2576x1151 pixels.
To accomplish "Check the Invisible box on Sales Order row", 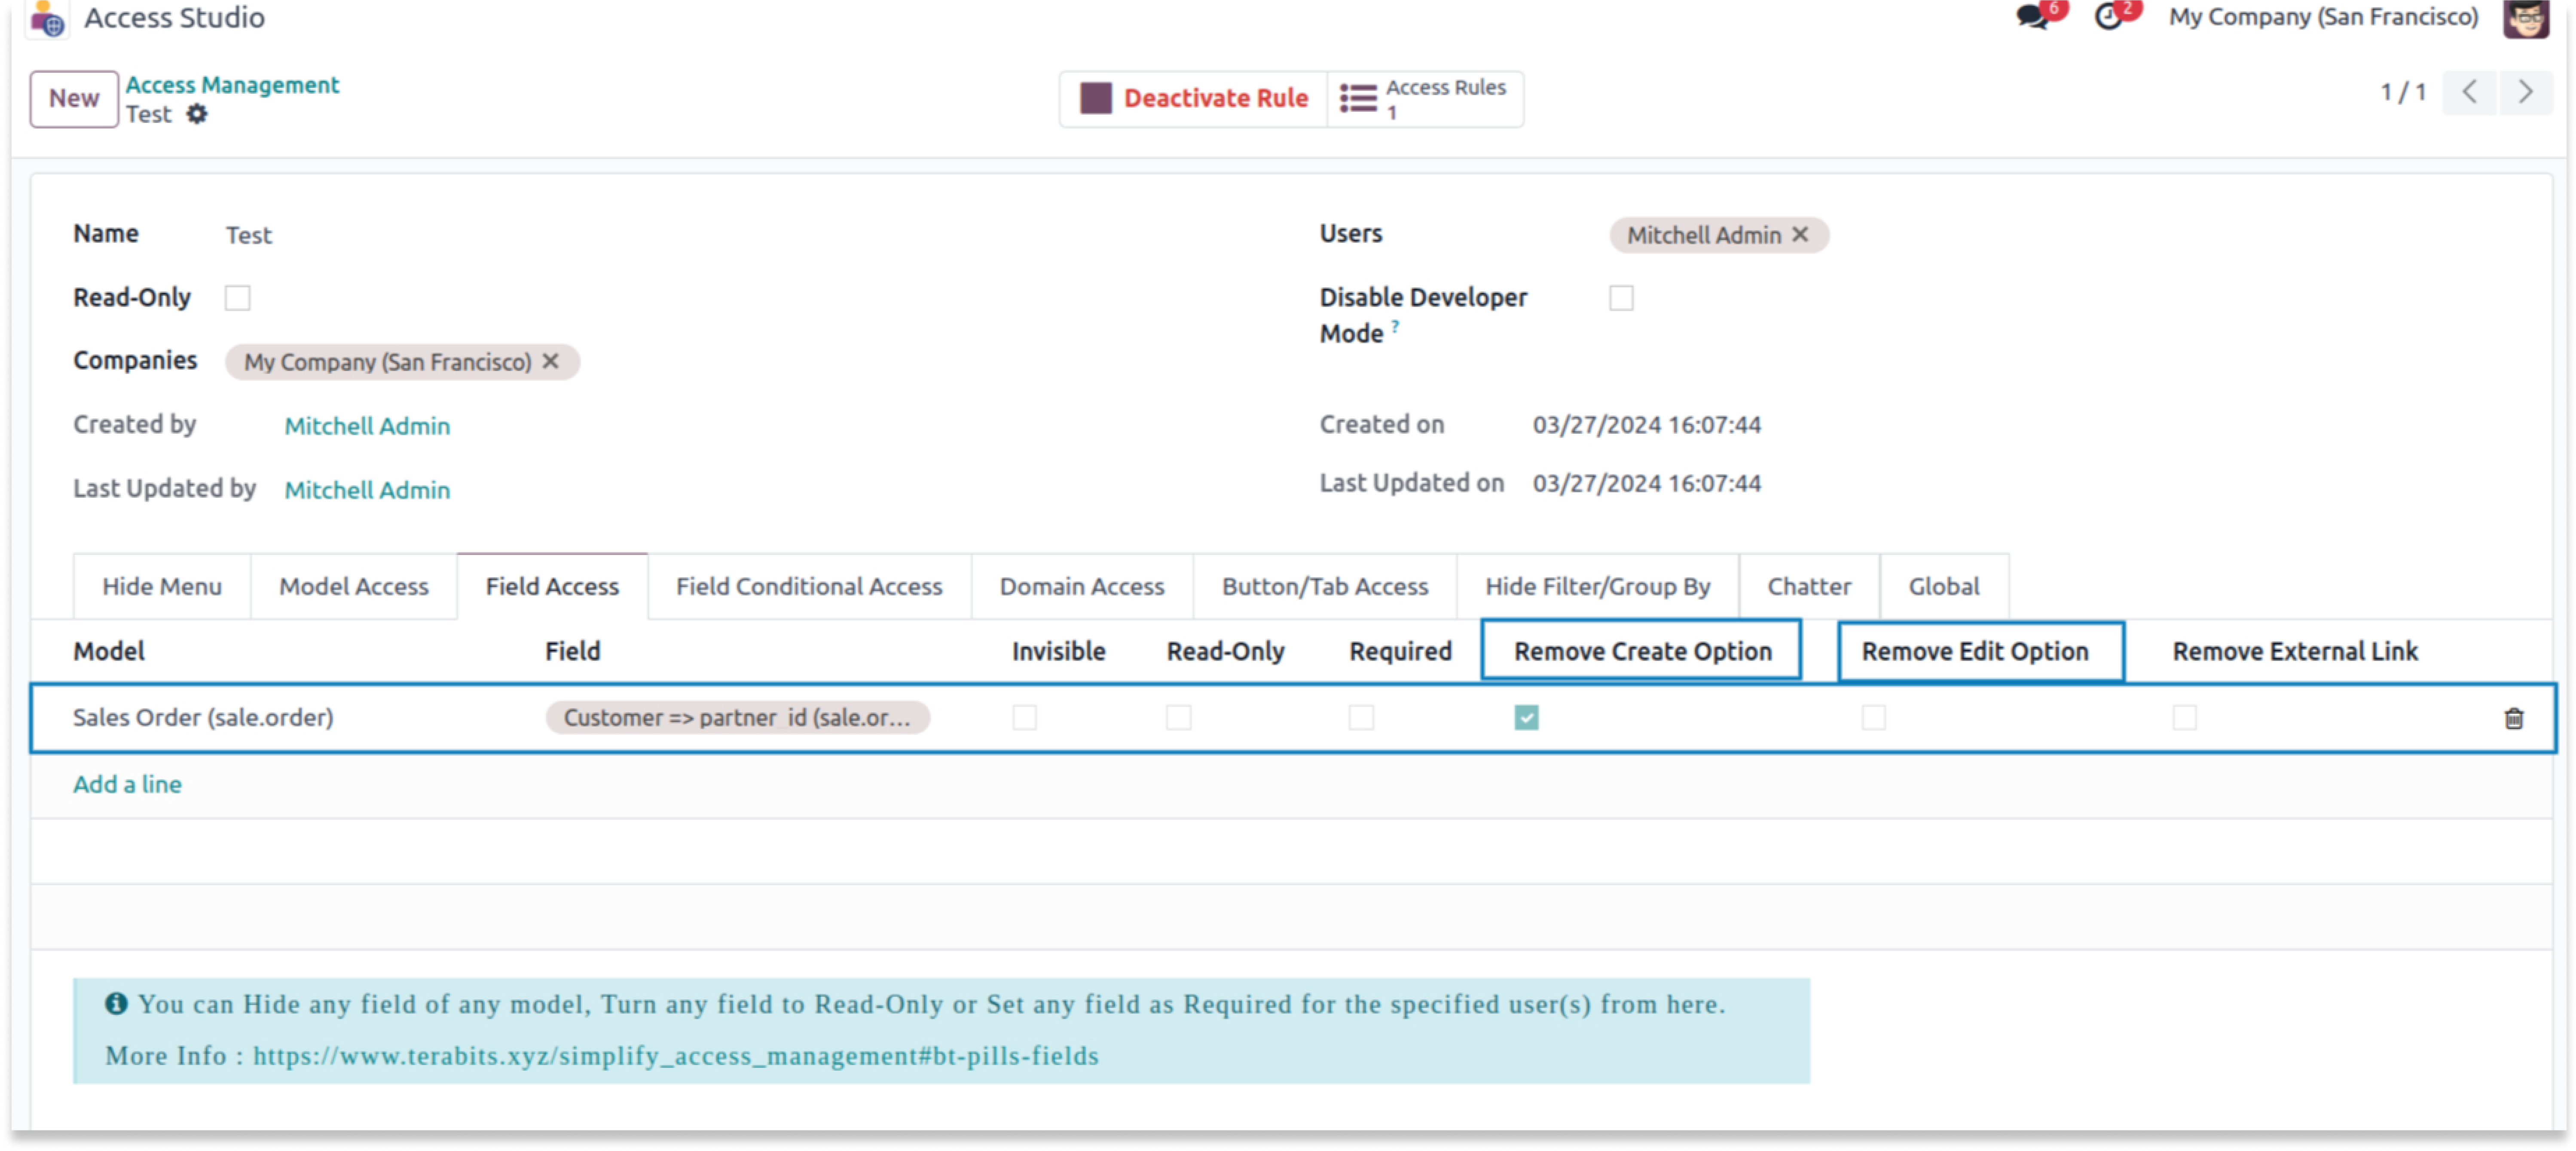I will tap(1024, 717).
